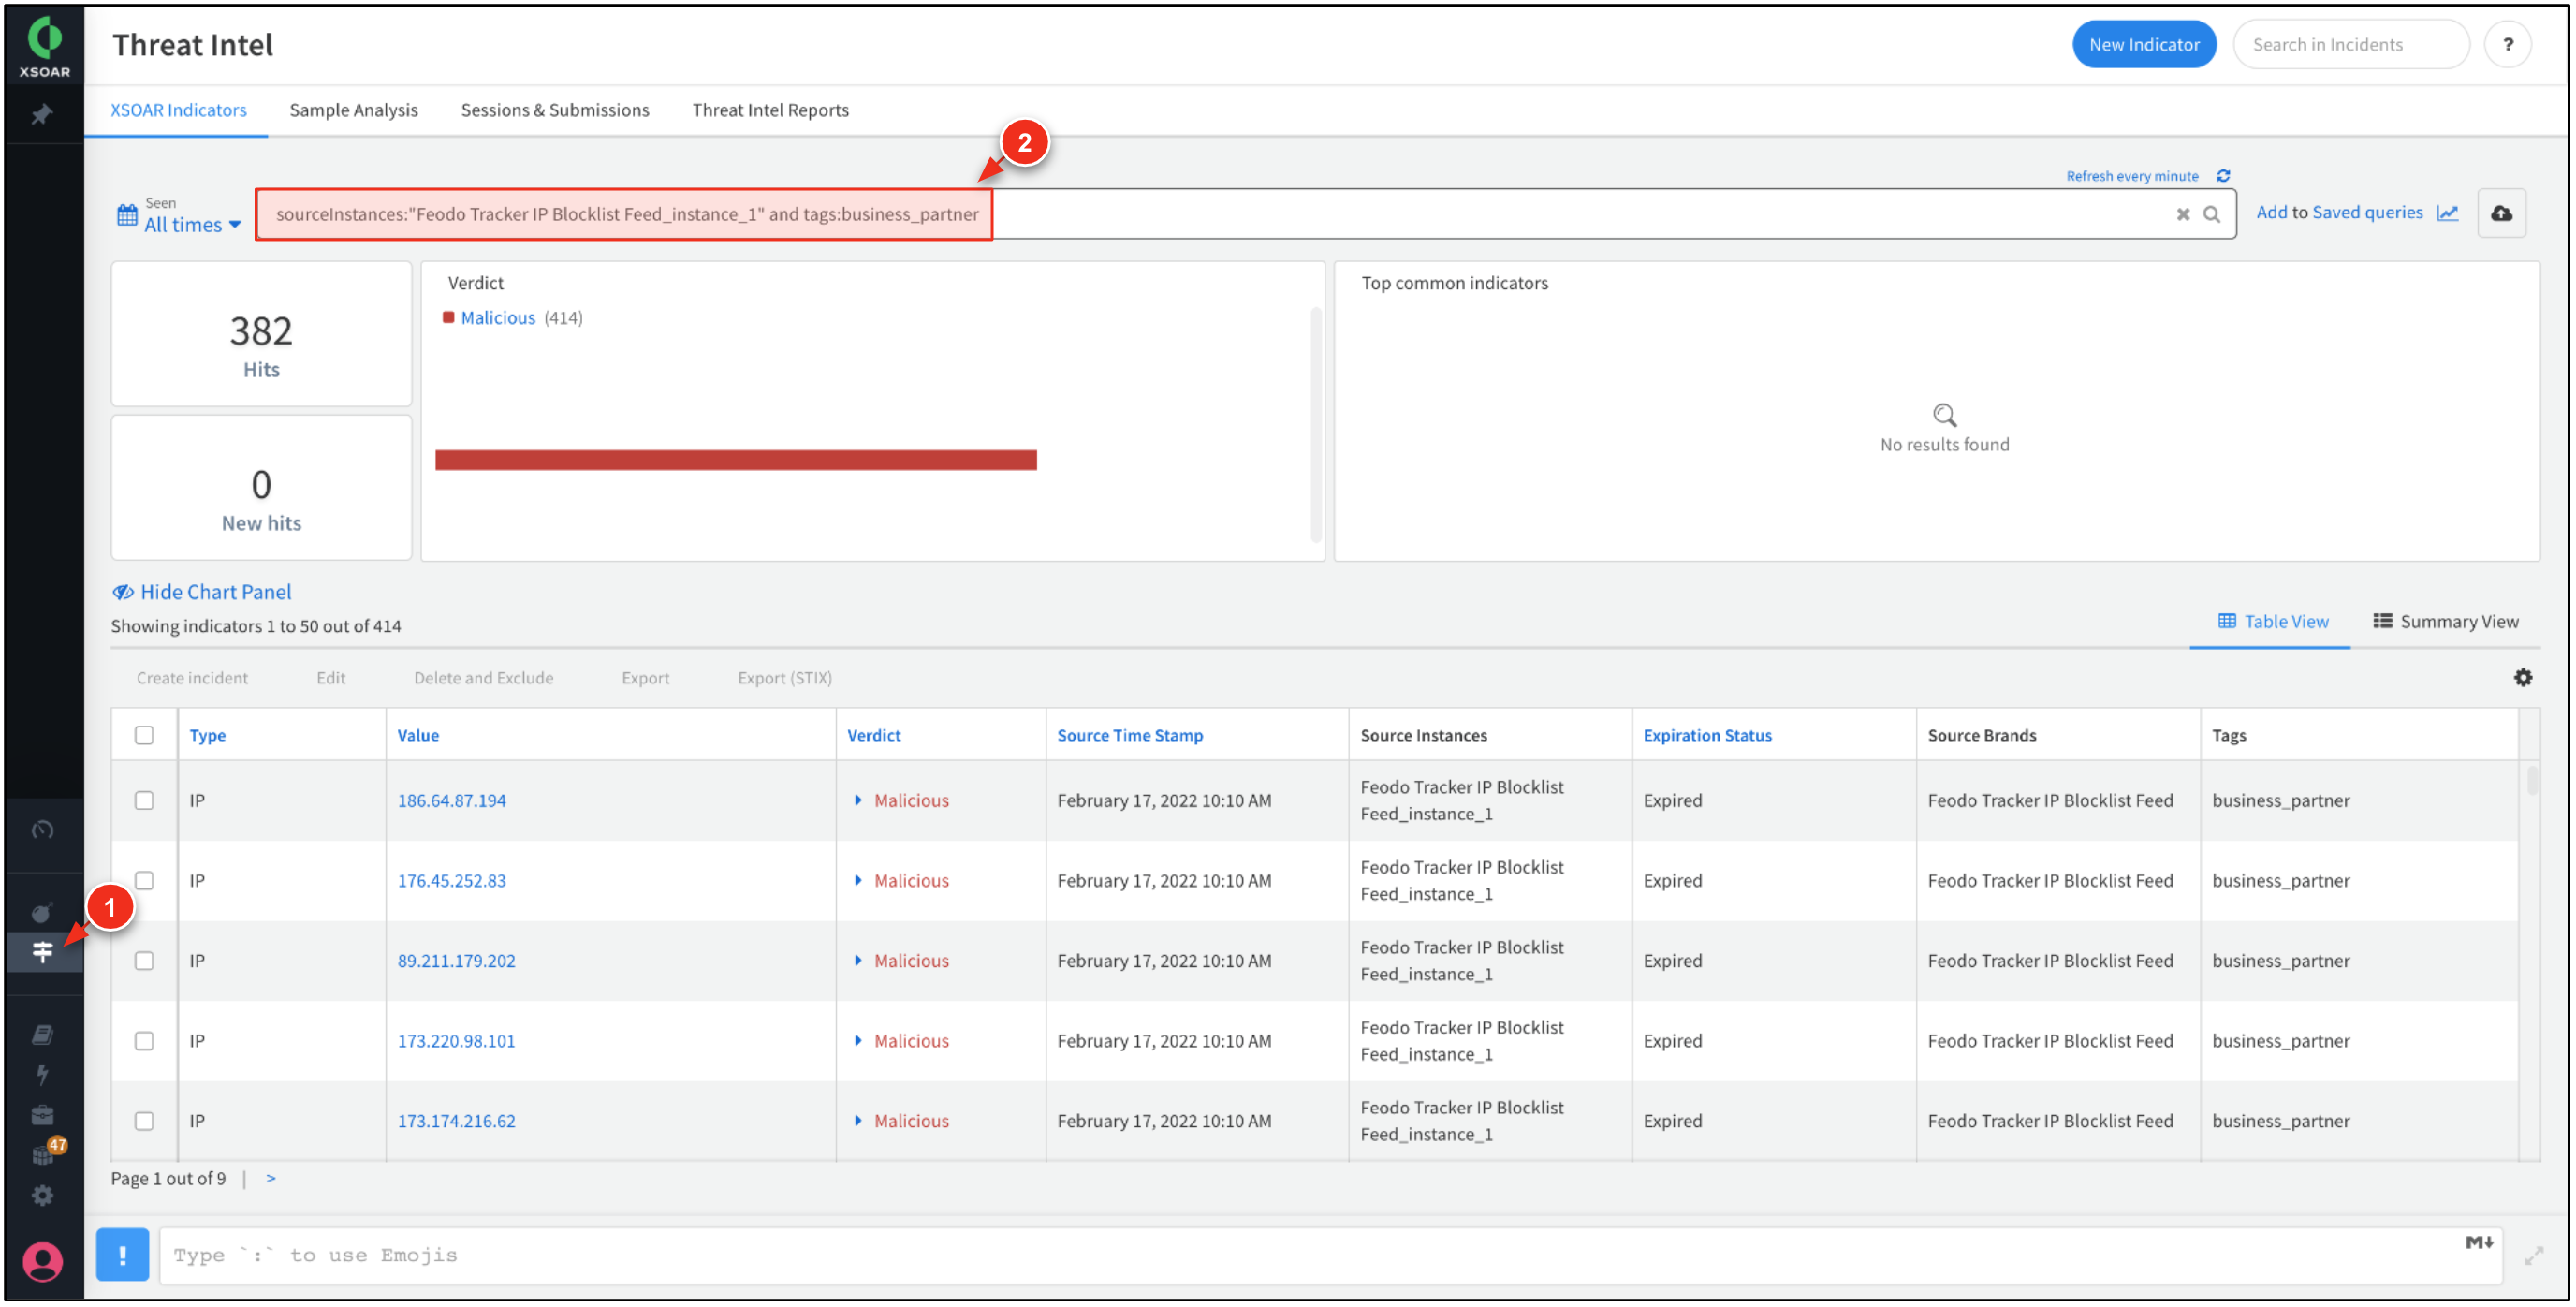
Task: Open the Settings gear in sidebar
Action: (x=42, y=1196)
